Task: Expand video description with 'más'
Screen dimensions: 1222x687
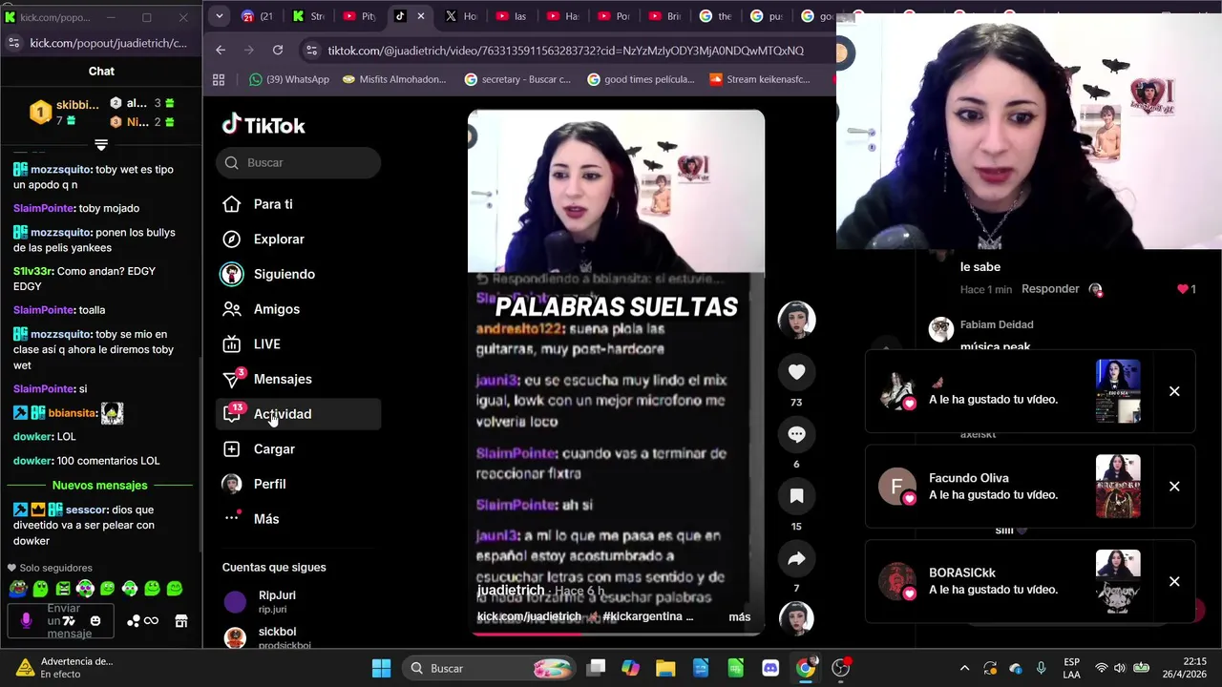Action: pos(740,617)
